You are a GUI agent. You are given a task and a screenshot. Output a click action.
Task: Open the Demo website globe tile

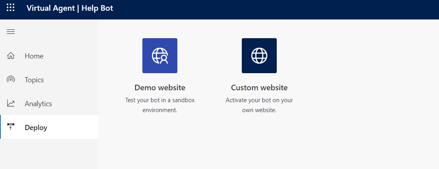159,56
